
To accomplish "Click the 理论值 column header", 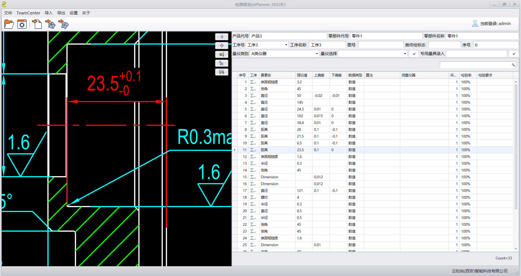I will coord(302,75).
